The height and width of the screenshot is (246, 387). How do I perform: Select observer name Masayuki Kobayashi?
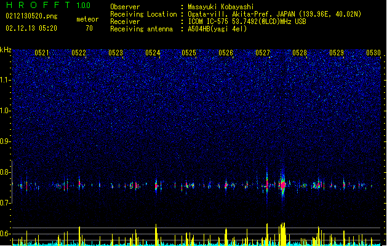[x=221, y=7]
